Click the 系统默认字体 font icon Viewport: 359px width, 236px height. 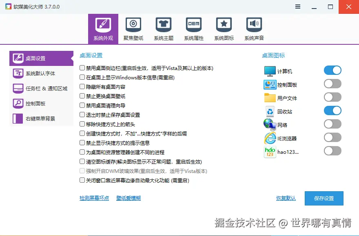(x=18, y=73)
